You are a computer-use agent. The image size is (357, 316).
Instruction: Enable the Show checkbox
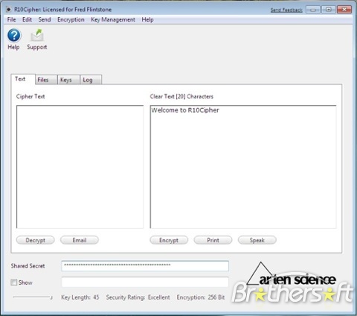pos(14,282)
